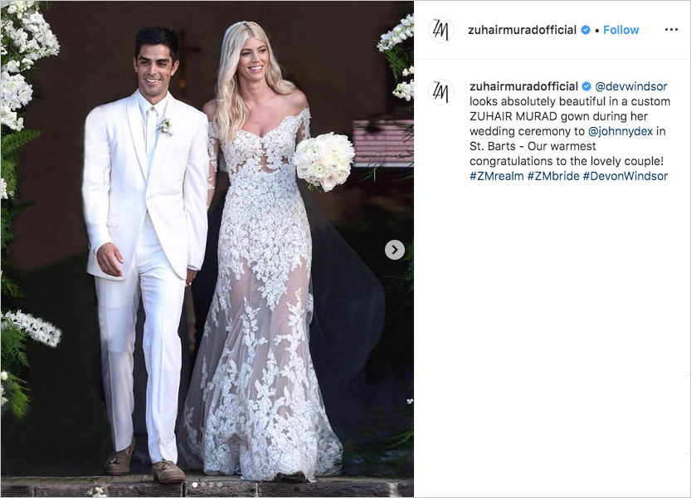691x498 pixels.
Task: Open the #ZMrealm hashtag
Action: point(497,176)
